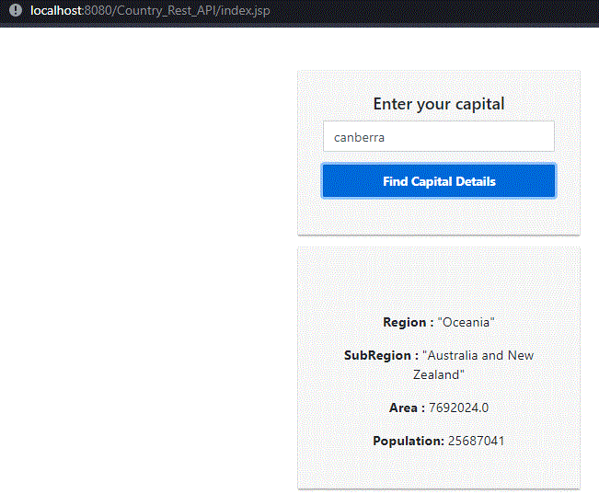
Task: Click the 'Enter your capital' heading
Action: 438,104
